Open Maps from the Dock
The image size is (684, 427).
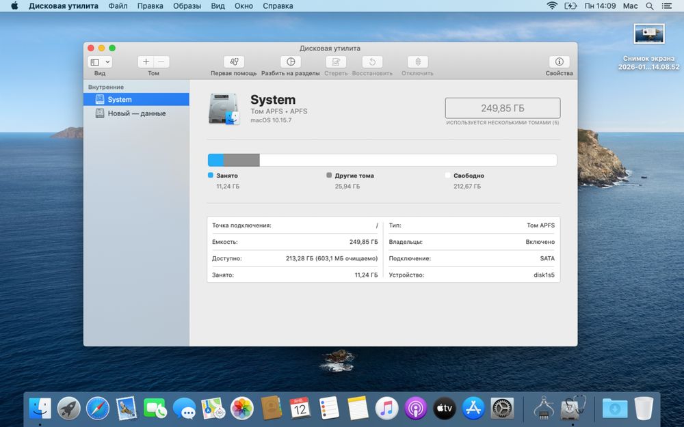213,409
